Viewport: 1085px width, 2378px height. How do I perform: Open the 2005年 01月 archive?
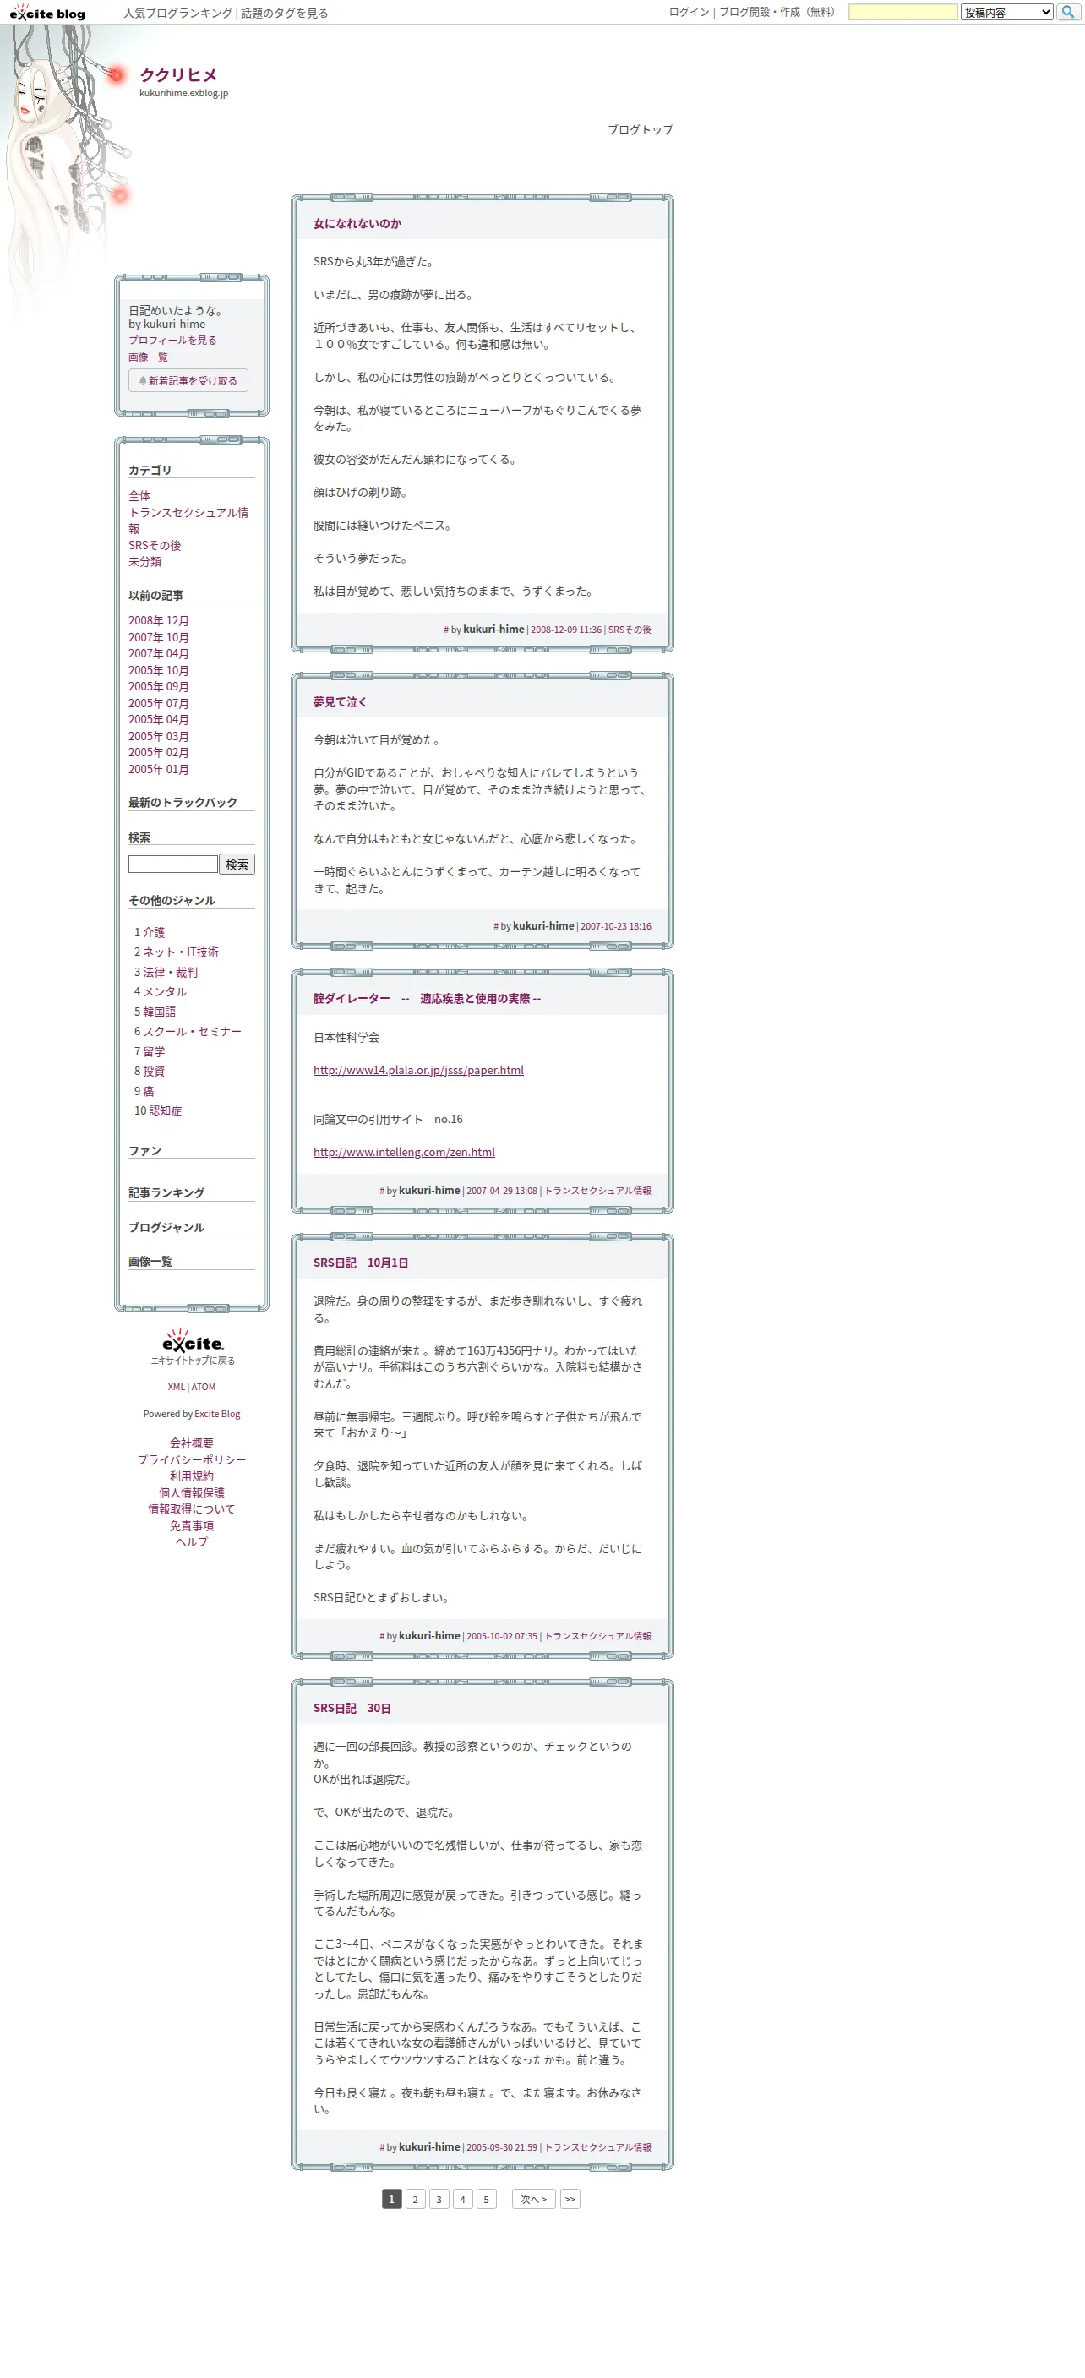click(x=159, y=769)
